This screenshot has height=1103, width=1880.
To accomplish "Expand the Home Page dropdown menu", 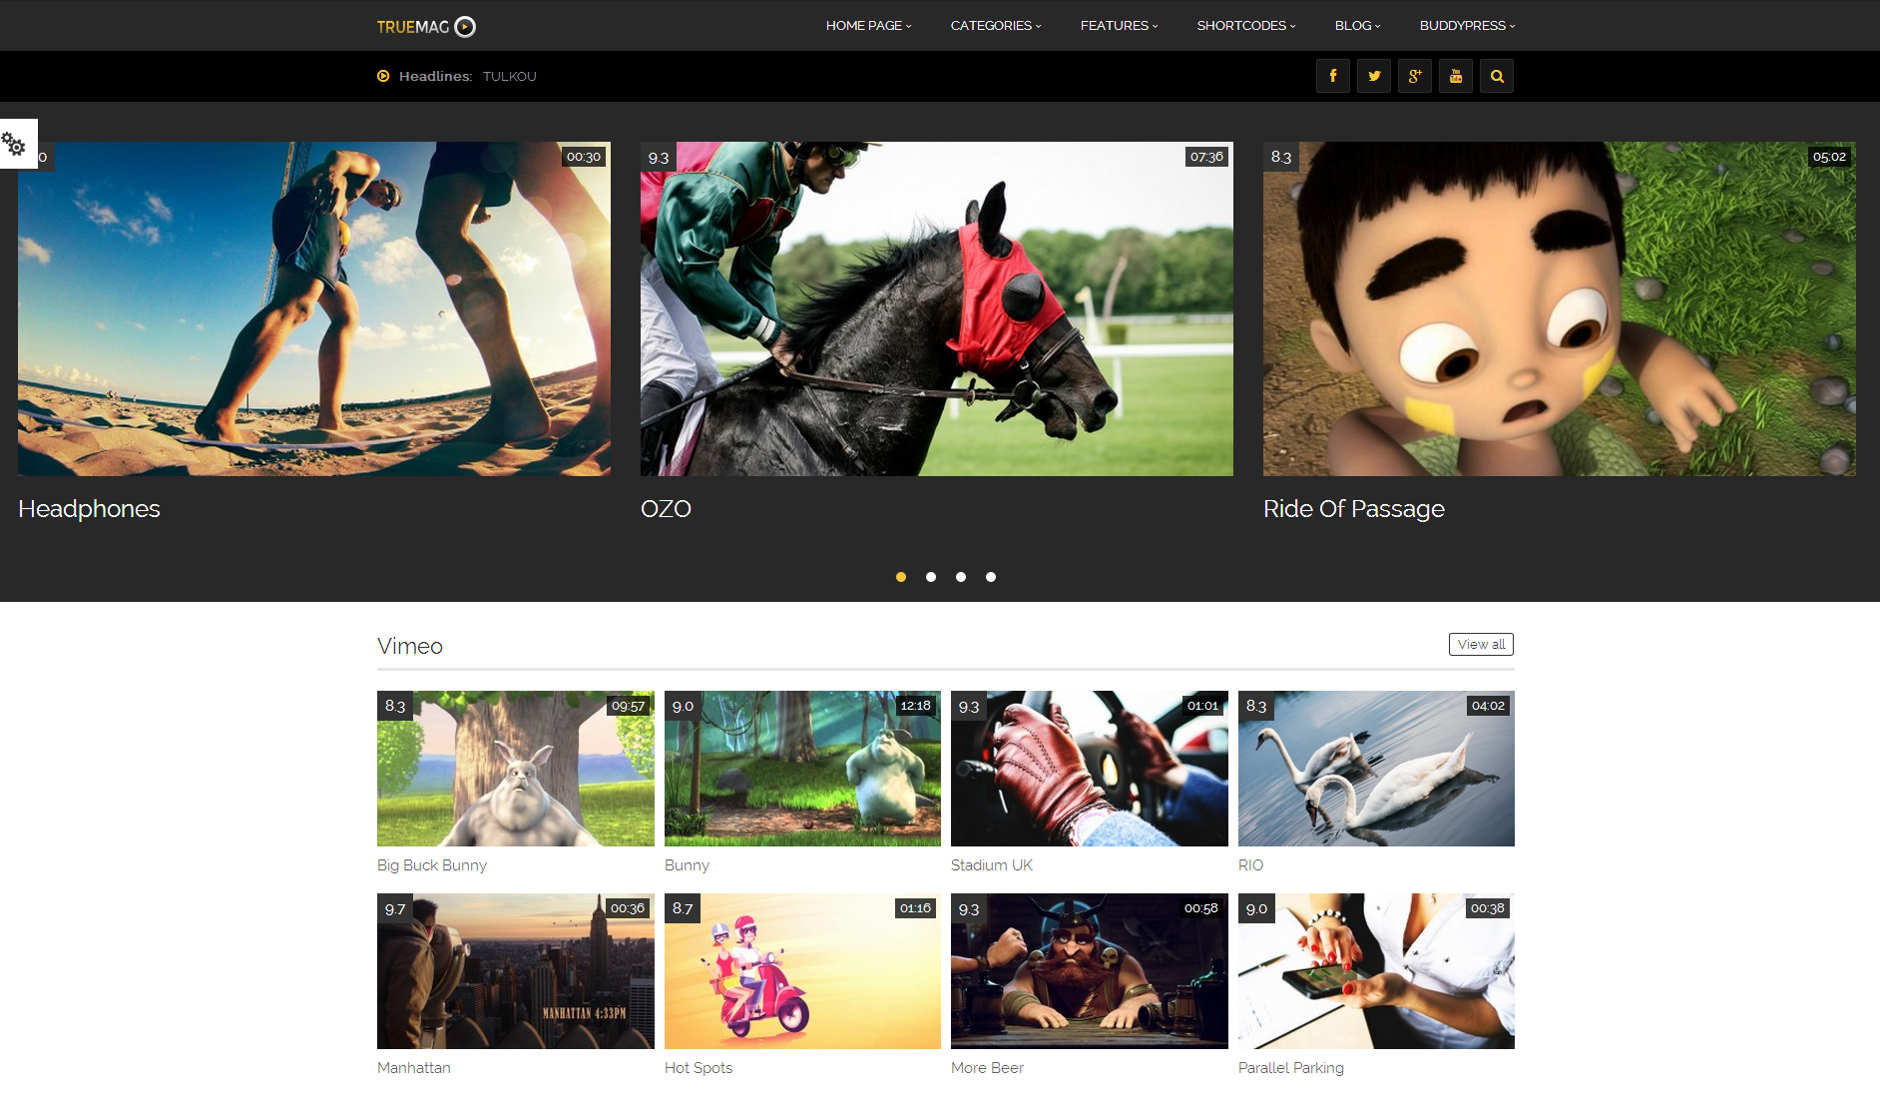I will pos(868,26).
